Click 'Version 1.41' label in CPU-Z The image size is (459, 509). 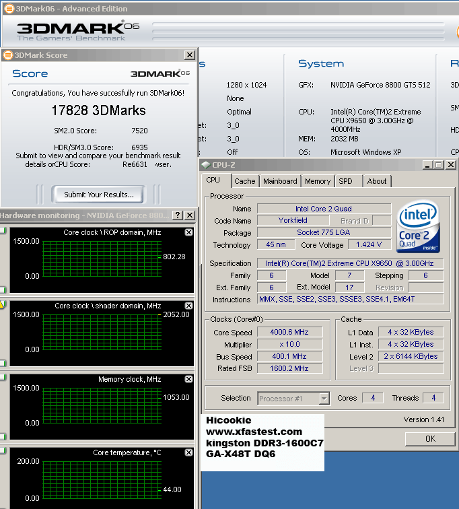tap(423, 419)
